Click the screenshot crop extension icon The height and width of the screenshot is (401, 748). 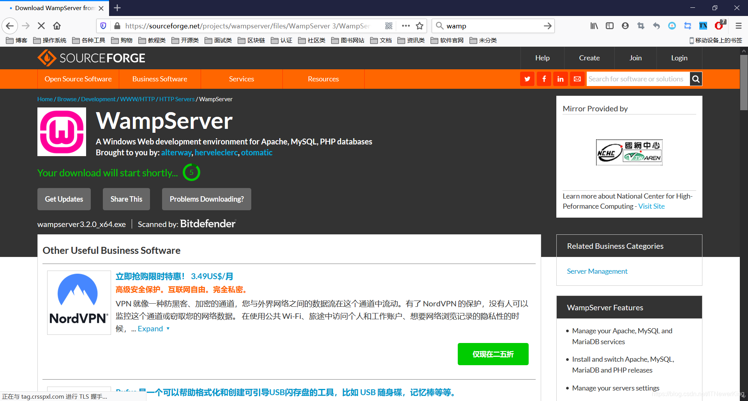click(x=641, y=26)
